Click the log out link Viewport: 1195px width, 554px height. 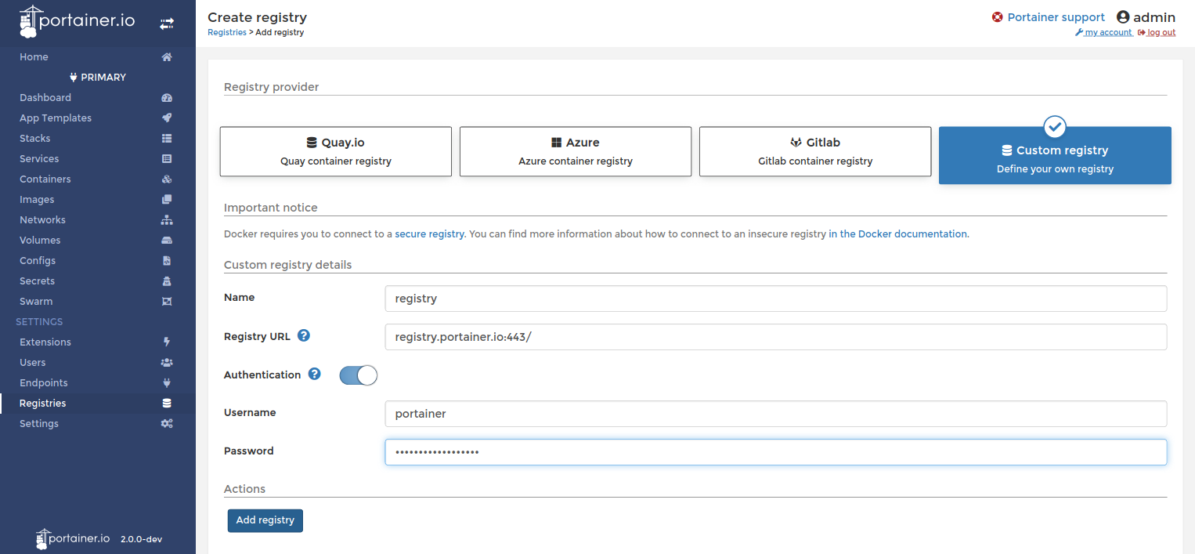point(1157,33)
